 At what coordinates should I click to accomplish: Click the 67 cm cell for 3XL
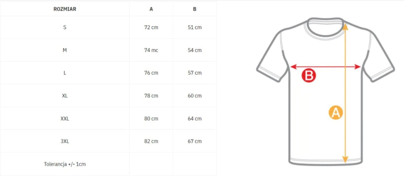(195, 141)
